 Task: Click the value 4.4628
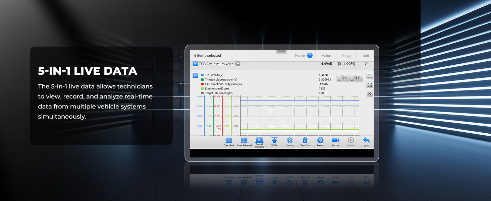pos(323,75)
